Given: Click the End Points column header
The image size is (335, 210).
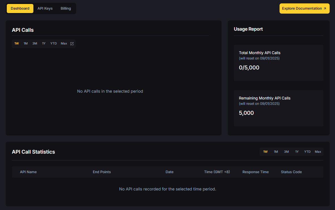Looking at the screenshot, I should coord(102,172).
